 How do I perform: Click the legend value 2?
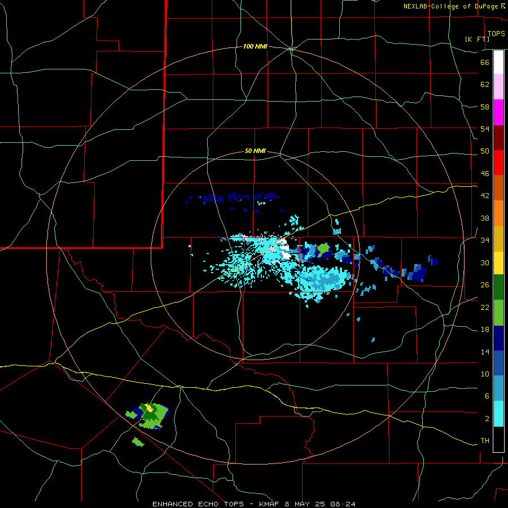coord(487,419)
